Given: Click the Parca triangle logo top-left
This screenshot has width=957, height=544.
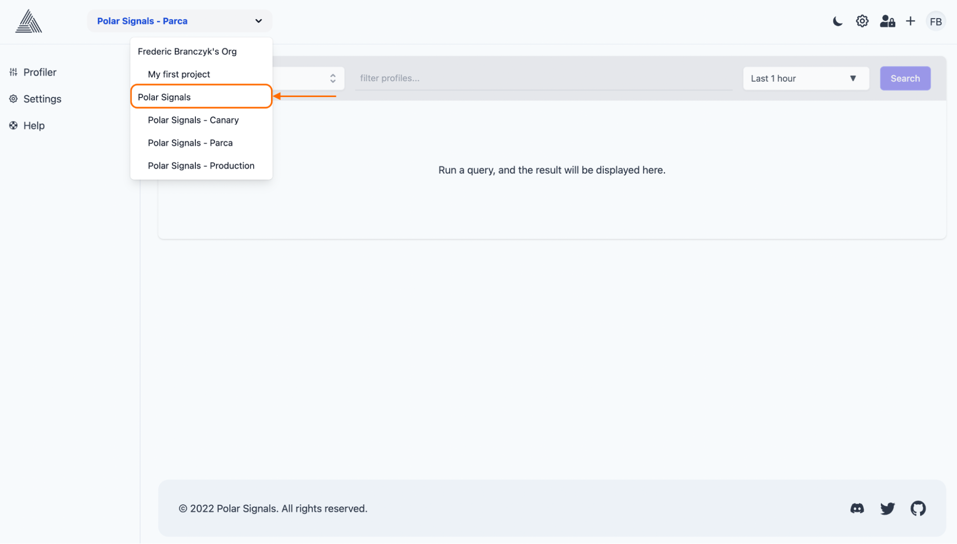Looking at the screenshot, I should 28,21.
